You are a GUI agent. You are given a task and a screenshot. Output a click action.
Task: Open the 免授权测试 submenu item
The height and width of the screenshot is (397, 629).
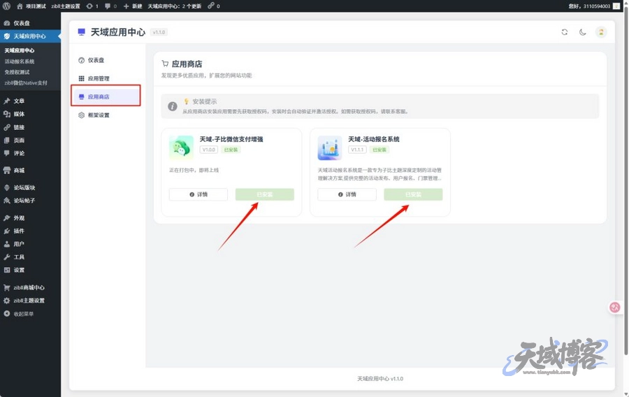(17, 72)
